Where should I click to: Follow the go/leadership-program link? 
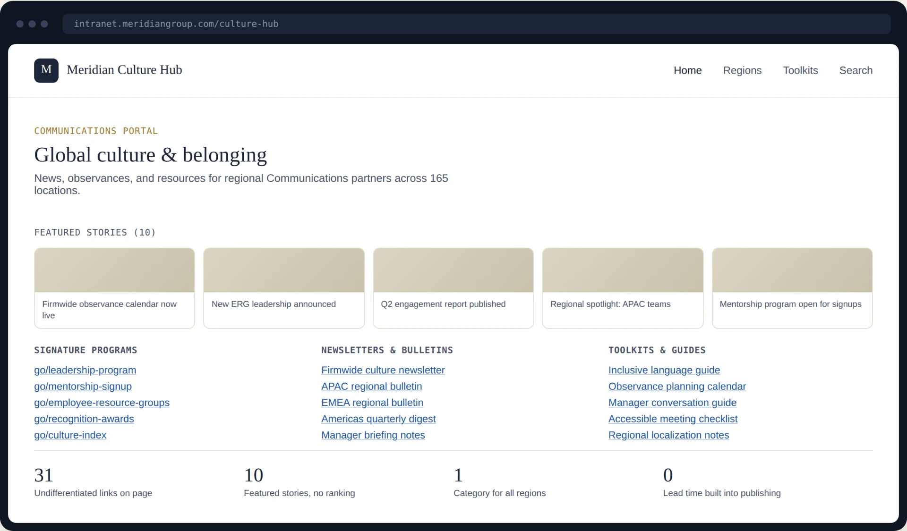pos(85,370)
